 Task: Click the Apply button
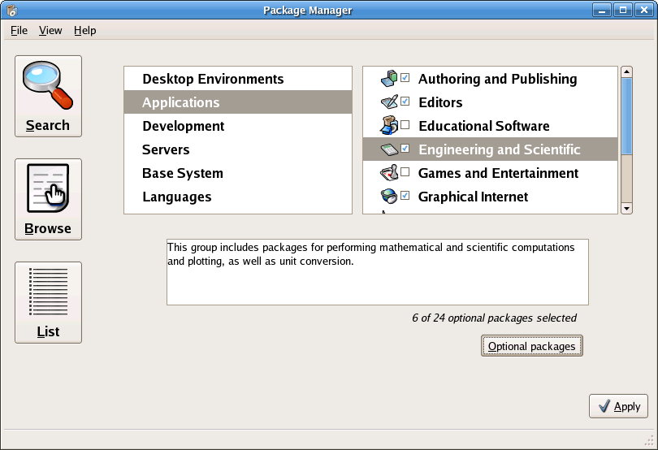click(x=618, y=406)
